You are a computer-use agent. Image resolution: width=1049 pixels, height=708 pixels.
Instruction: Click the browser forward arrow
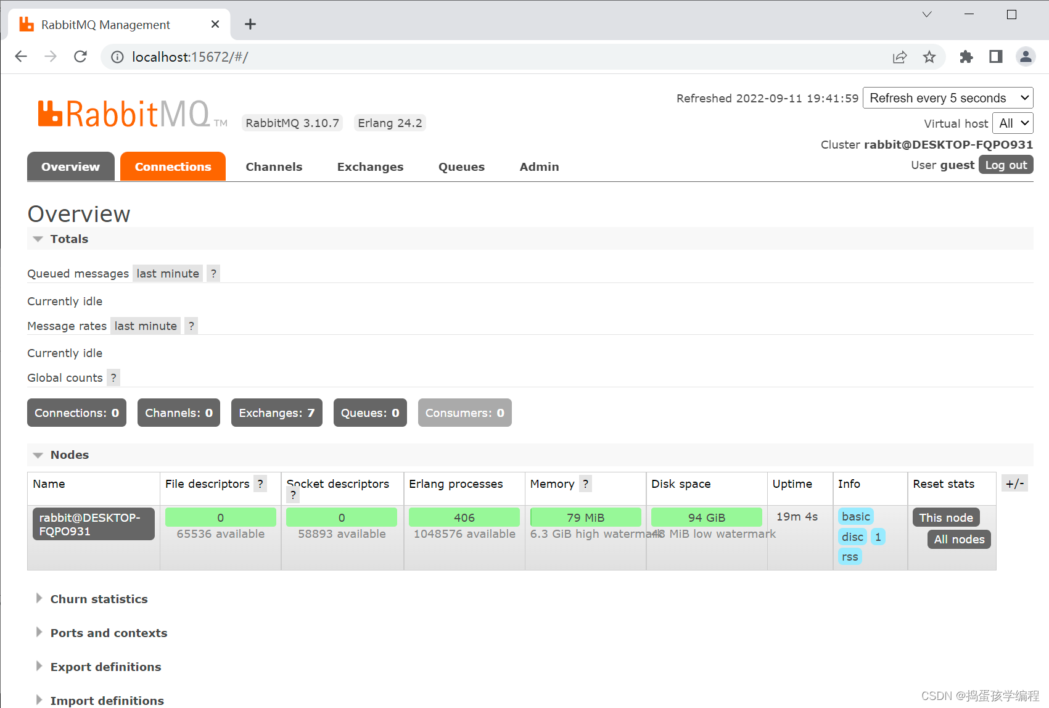point(51,57)
